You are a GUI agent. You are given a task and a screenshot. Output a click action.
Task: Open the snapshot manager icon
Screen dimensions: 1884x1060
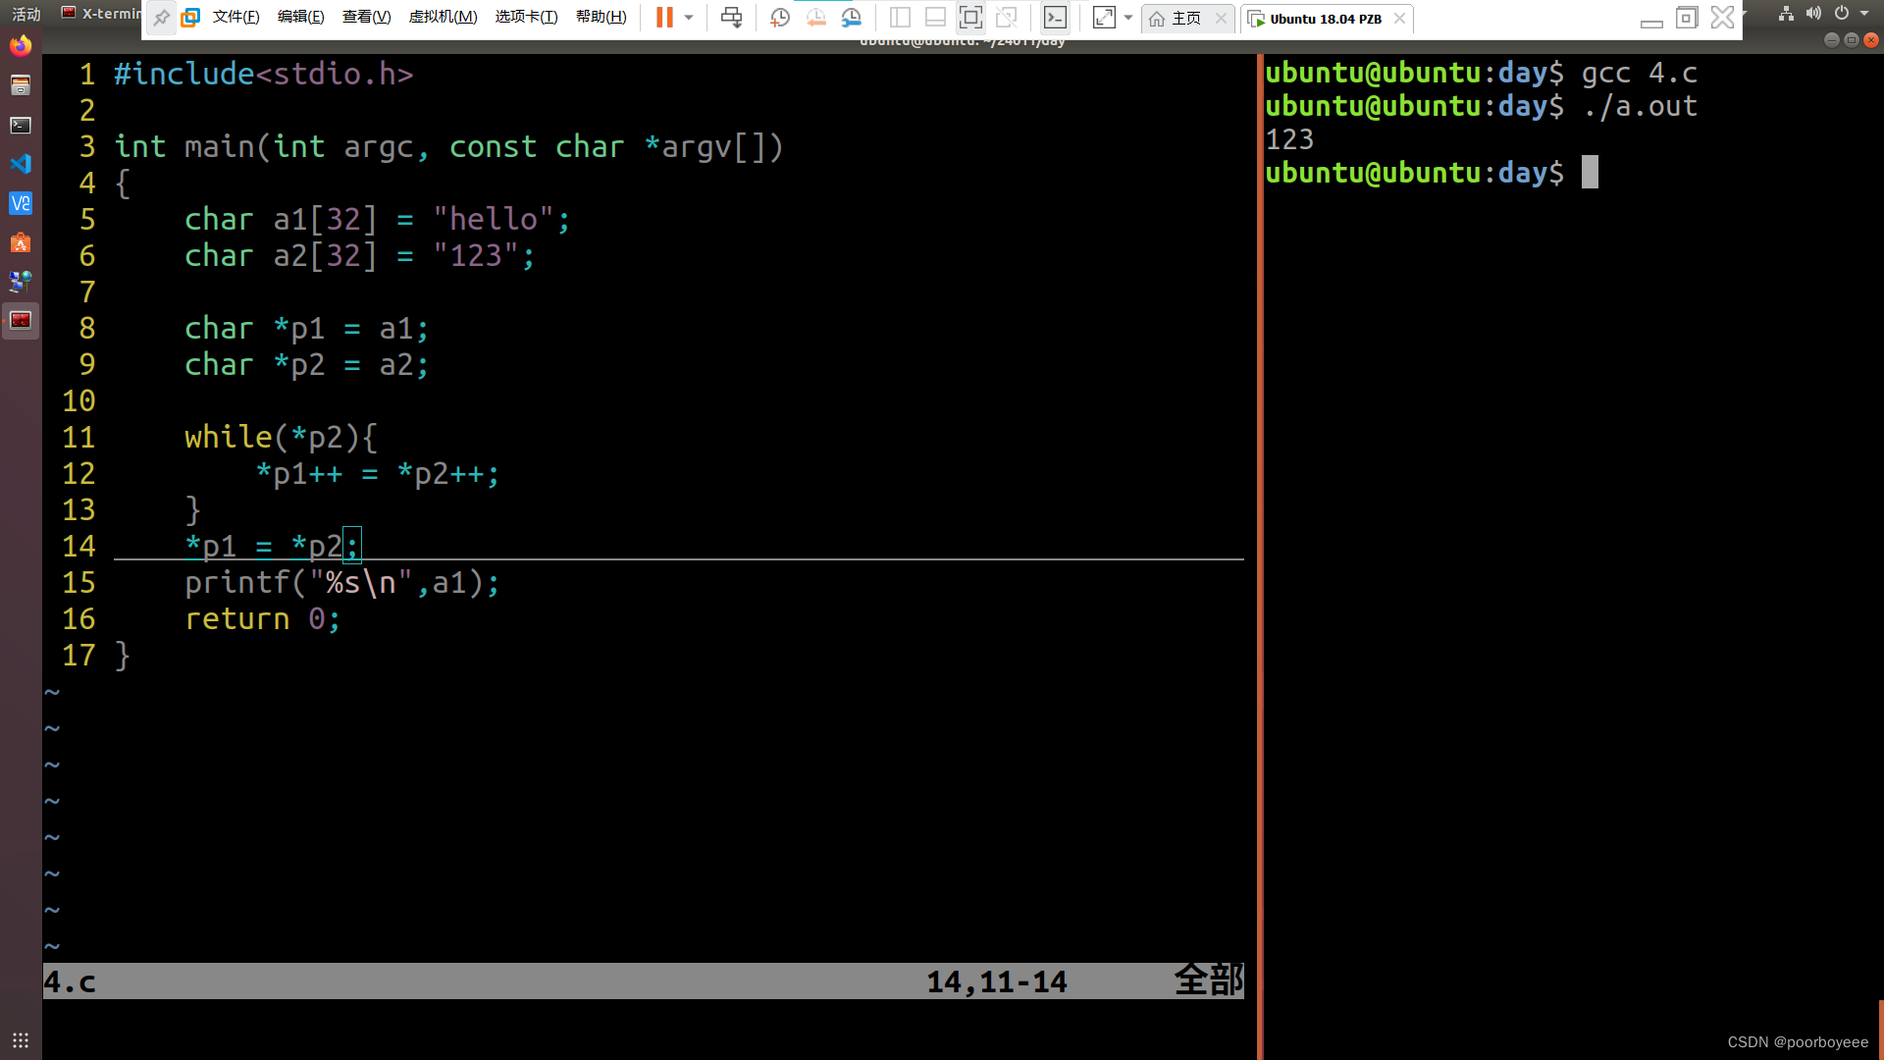coord(851,18)
